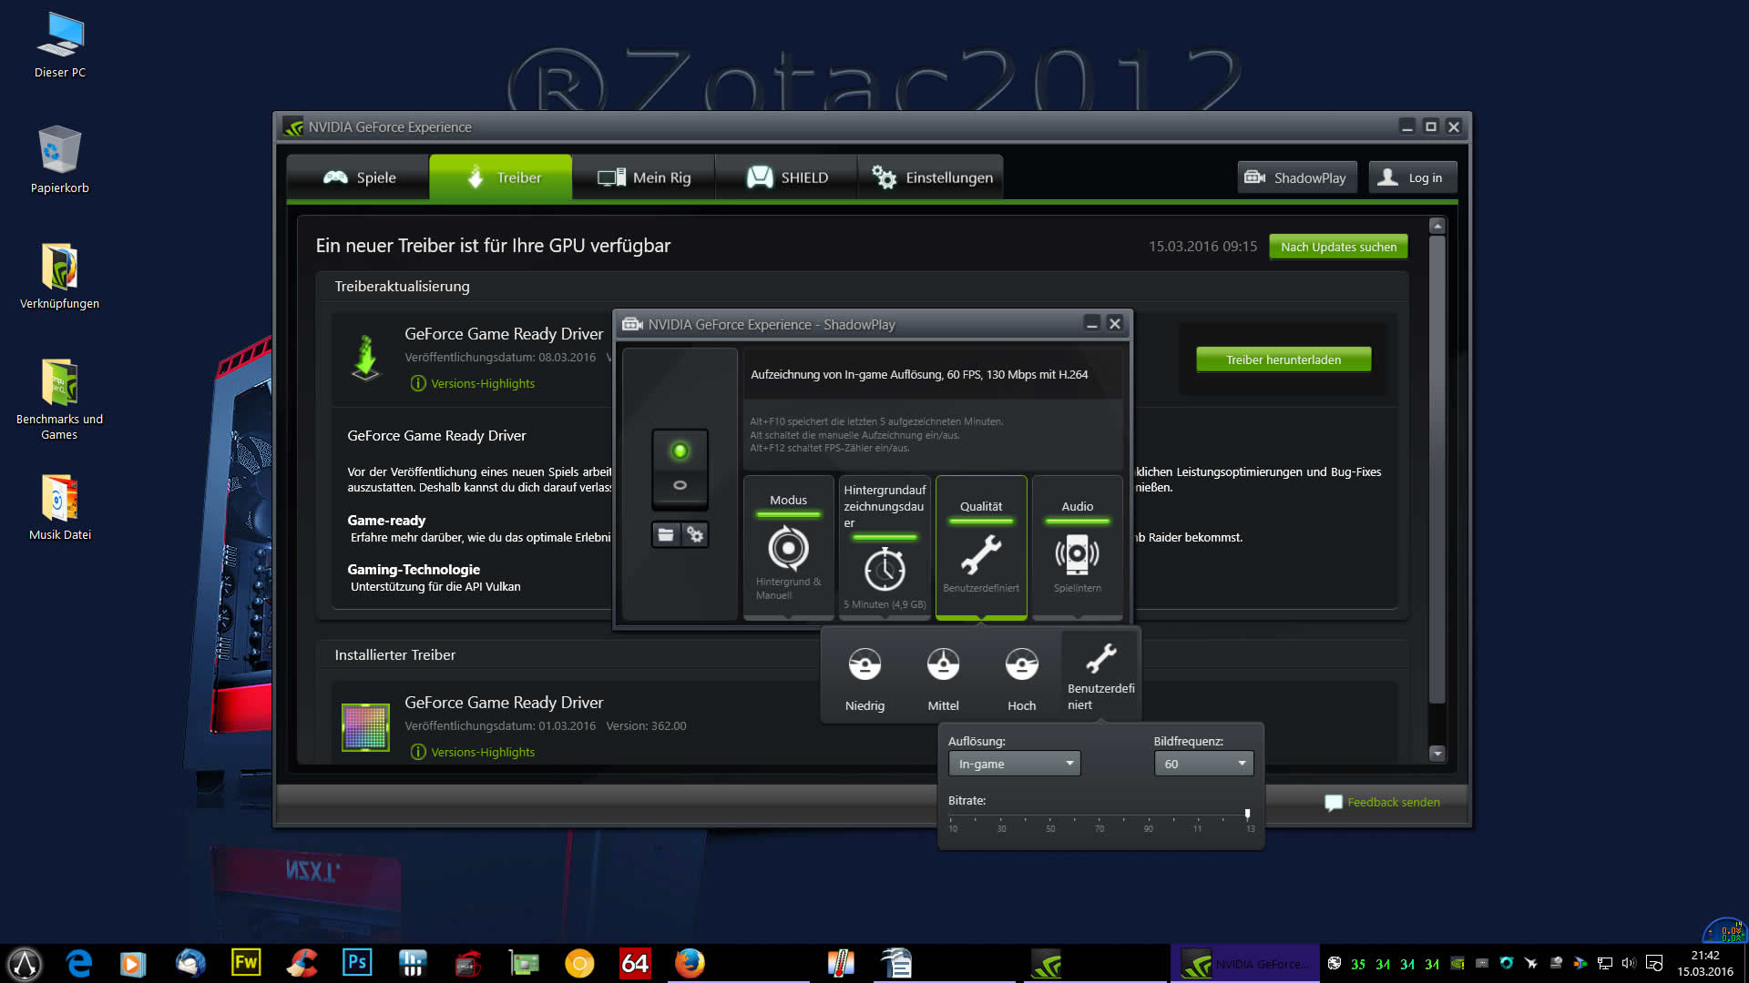Open the Audio settings panel
This screenshot has width=1749, height=983.
point(1077,546)
